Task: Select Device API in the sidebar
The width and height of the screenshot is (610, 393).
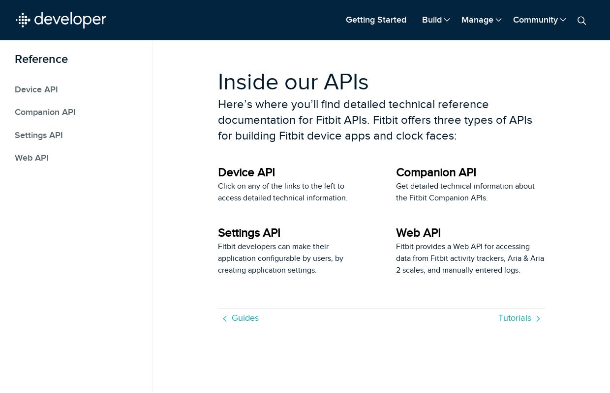Action: pos(36,89)
